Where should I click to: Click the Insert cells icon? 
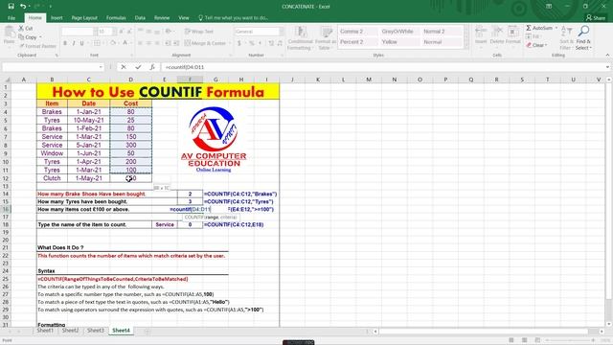pos(481,32)
